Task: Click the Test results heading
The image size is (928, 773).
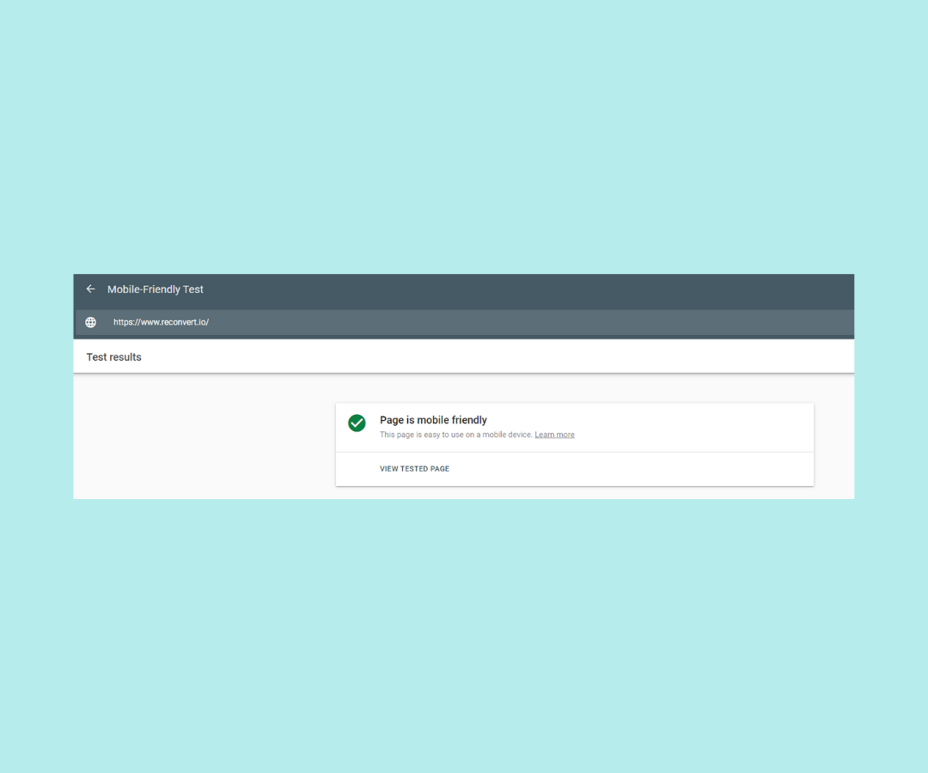Action: 113,357
